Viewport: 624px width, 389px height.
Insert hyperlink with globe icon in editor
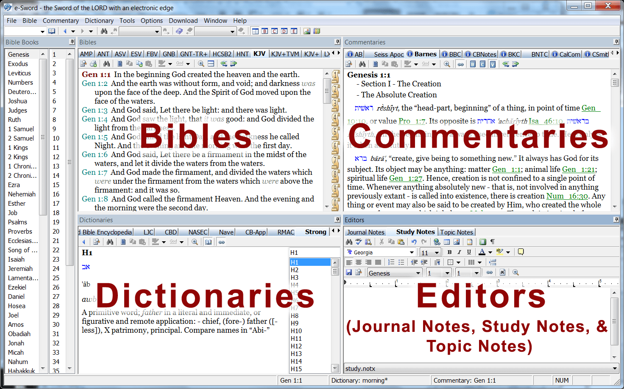(437, 242)
